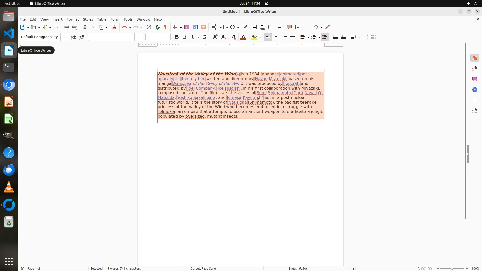Screen dimensions: 482x271
Task: Click the Insert Hyperlink icon
Action: coord(246,27)
